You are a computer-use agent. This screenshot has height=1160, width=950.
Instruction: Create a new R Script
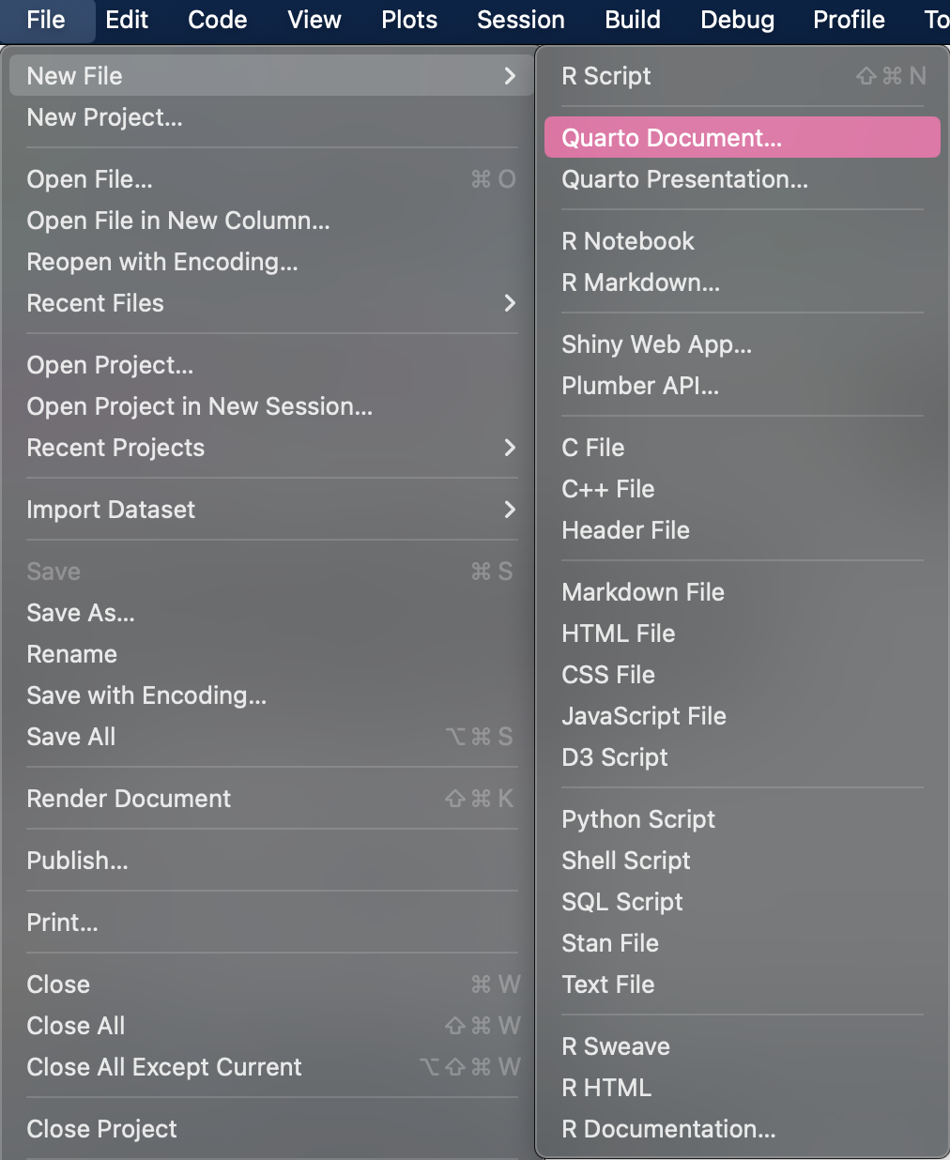pos(606,76)
